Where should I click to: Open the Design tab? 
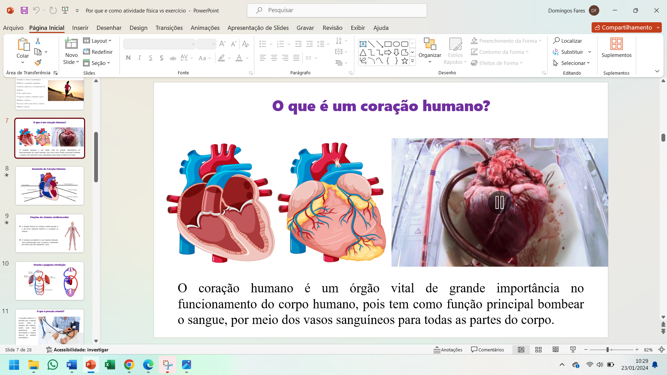click(x=138, y=28)
